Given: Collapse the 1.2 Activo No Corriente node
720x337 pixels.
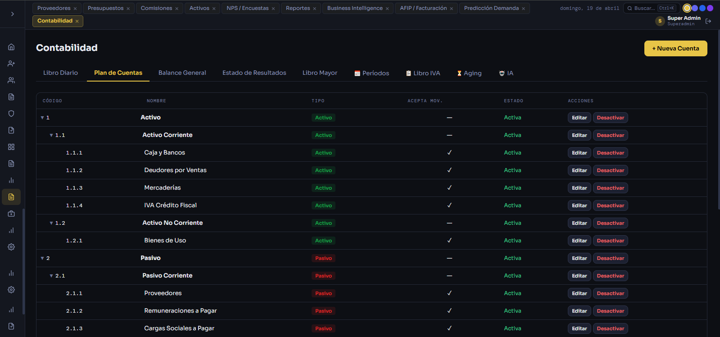Looking at the screenshot, I should (51, 223).
